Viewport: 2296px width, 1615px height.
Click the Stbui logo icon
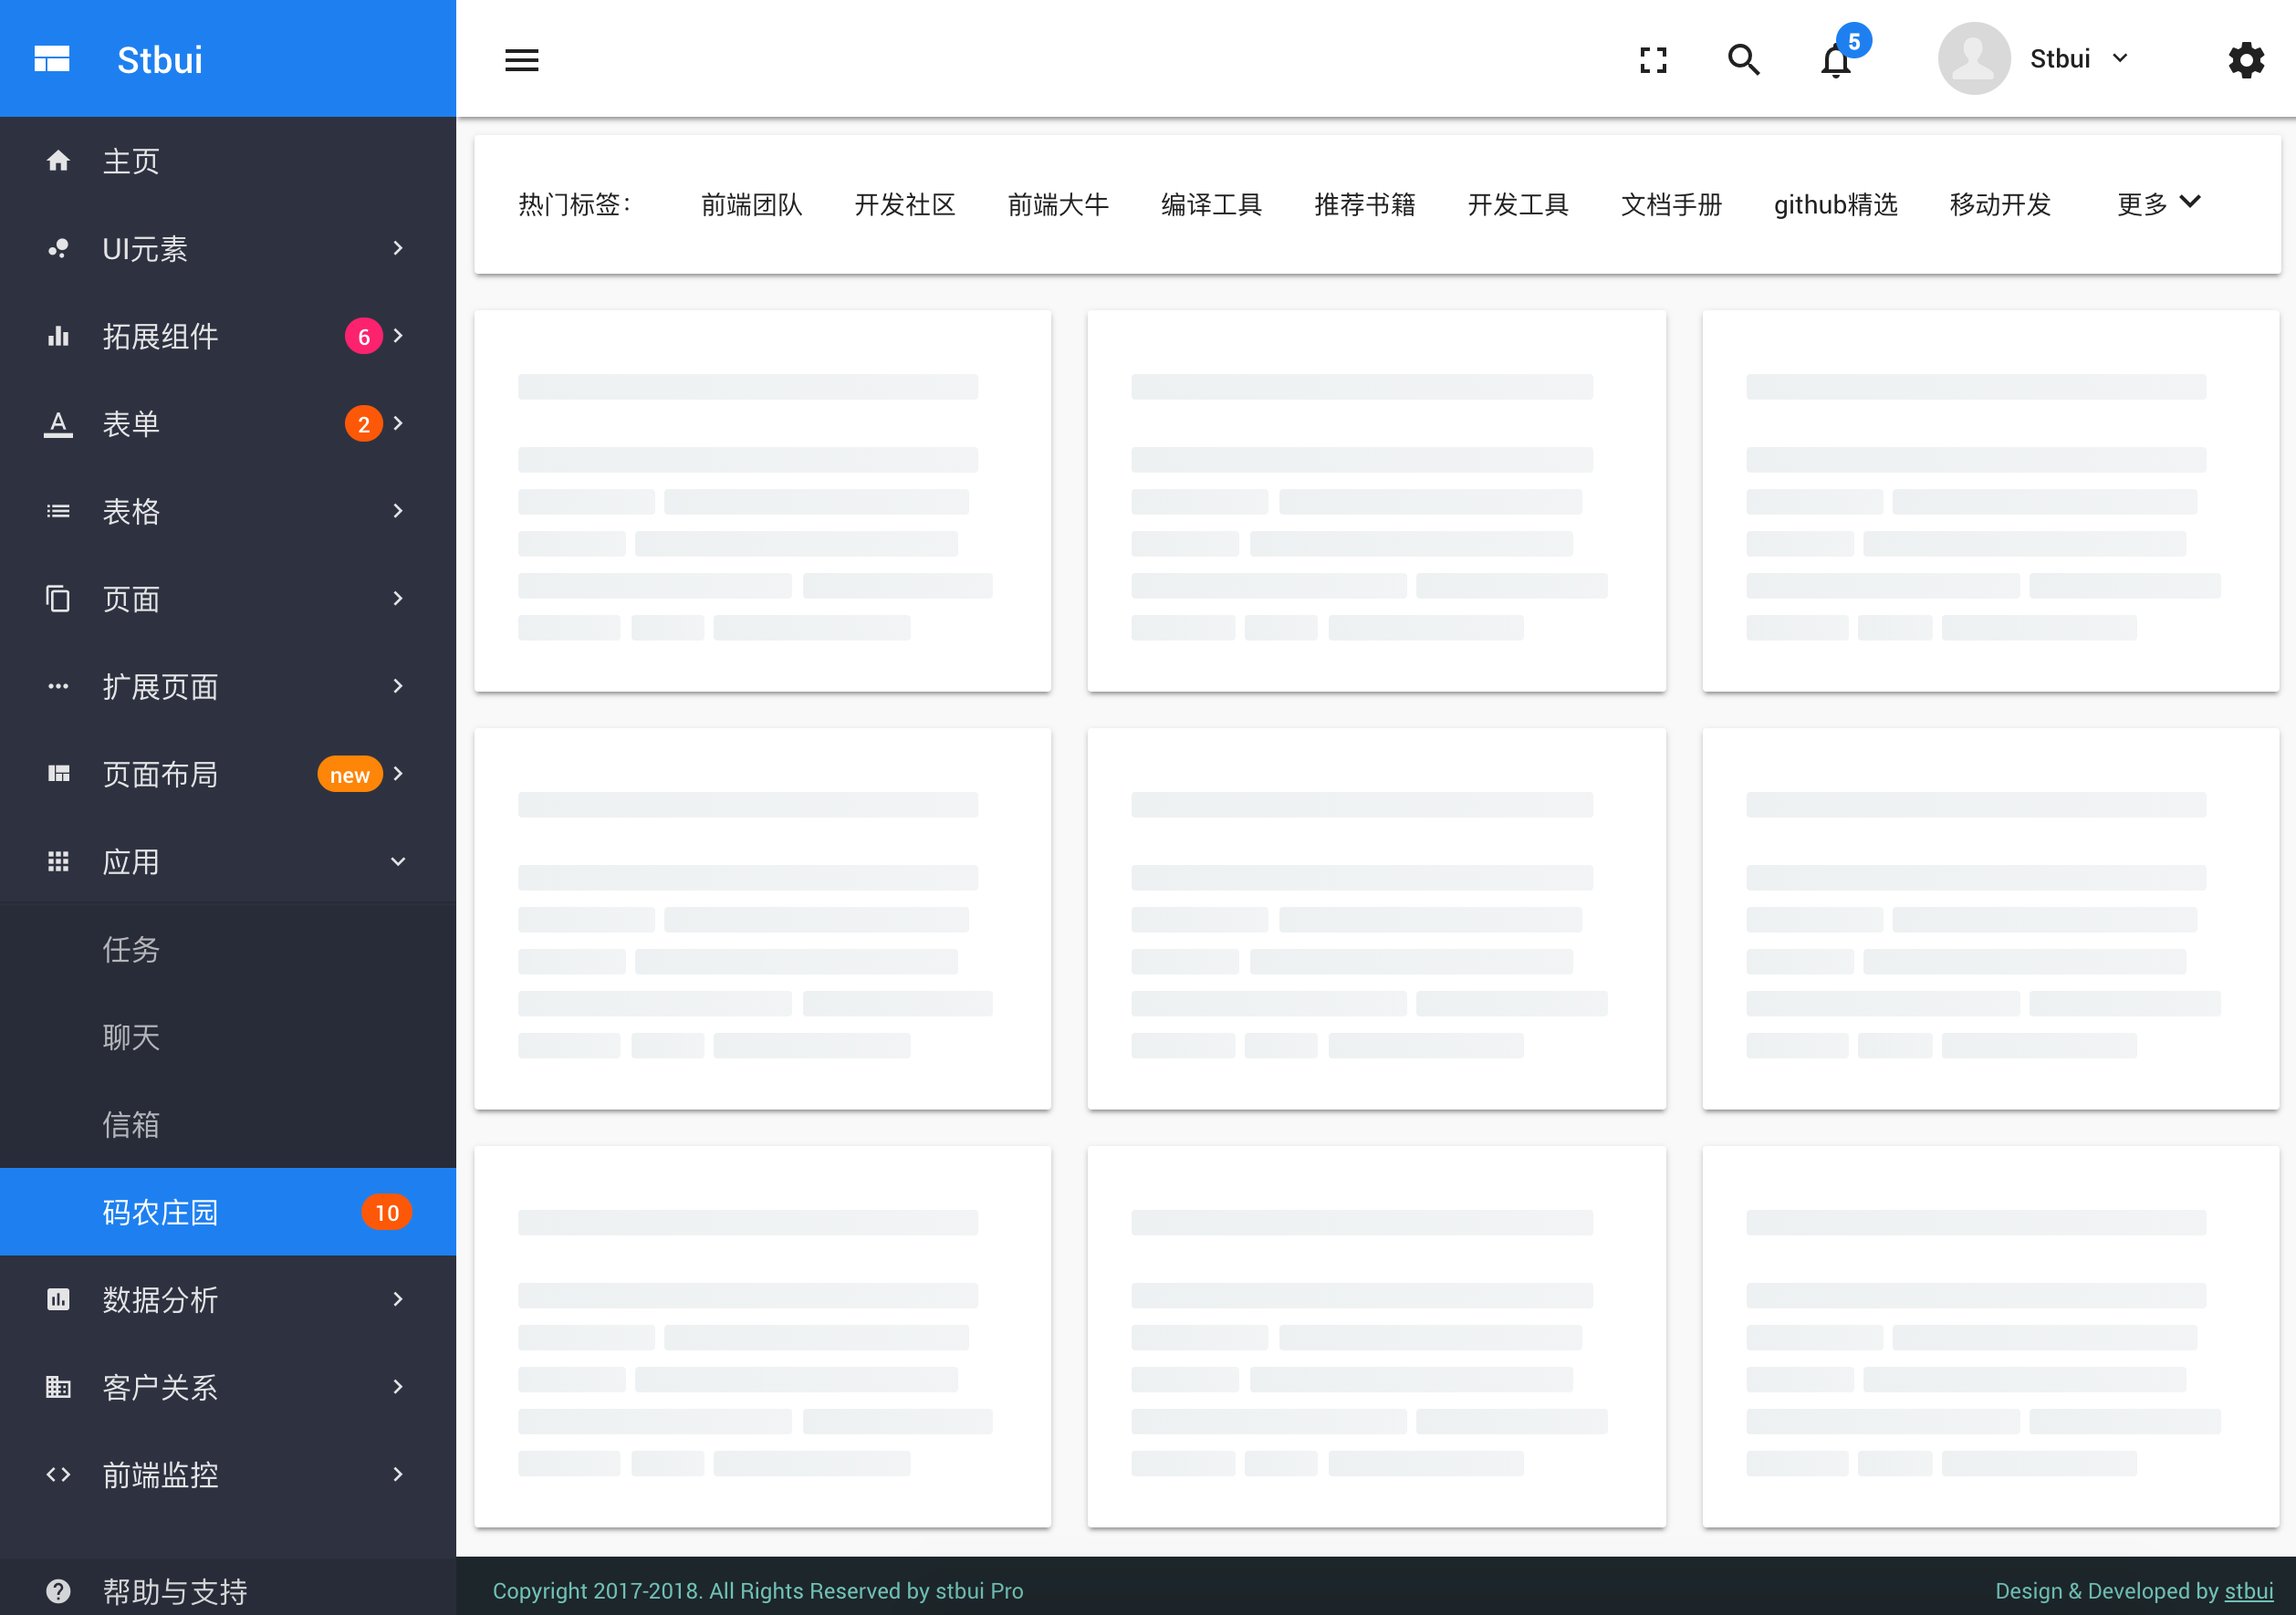point(52,59)
